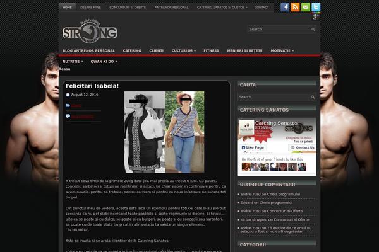Open lucian strugaru on Concursuri si Oferte comment
Viewport: 379px width, 252px height.
(x=275, y=220)
